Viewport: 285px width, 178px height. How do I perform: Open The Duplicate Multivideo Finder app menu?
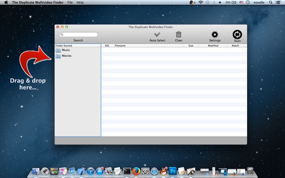tap(38, 2)
